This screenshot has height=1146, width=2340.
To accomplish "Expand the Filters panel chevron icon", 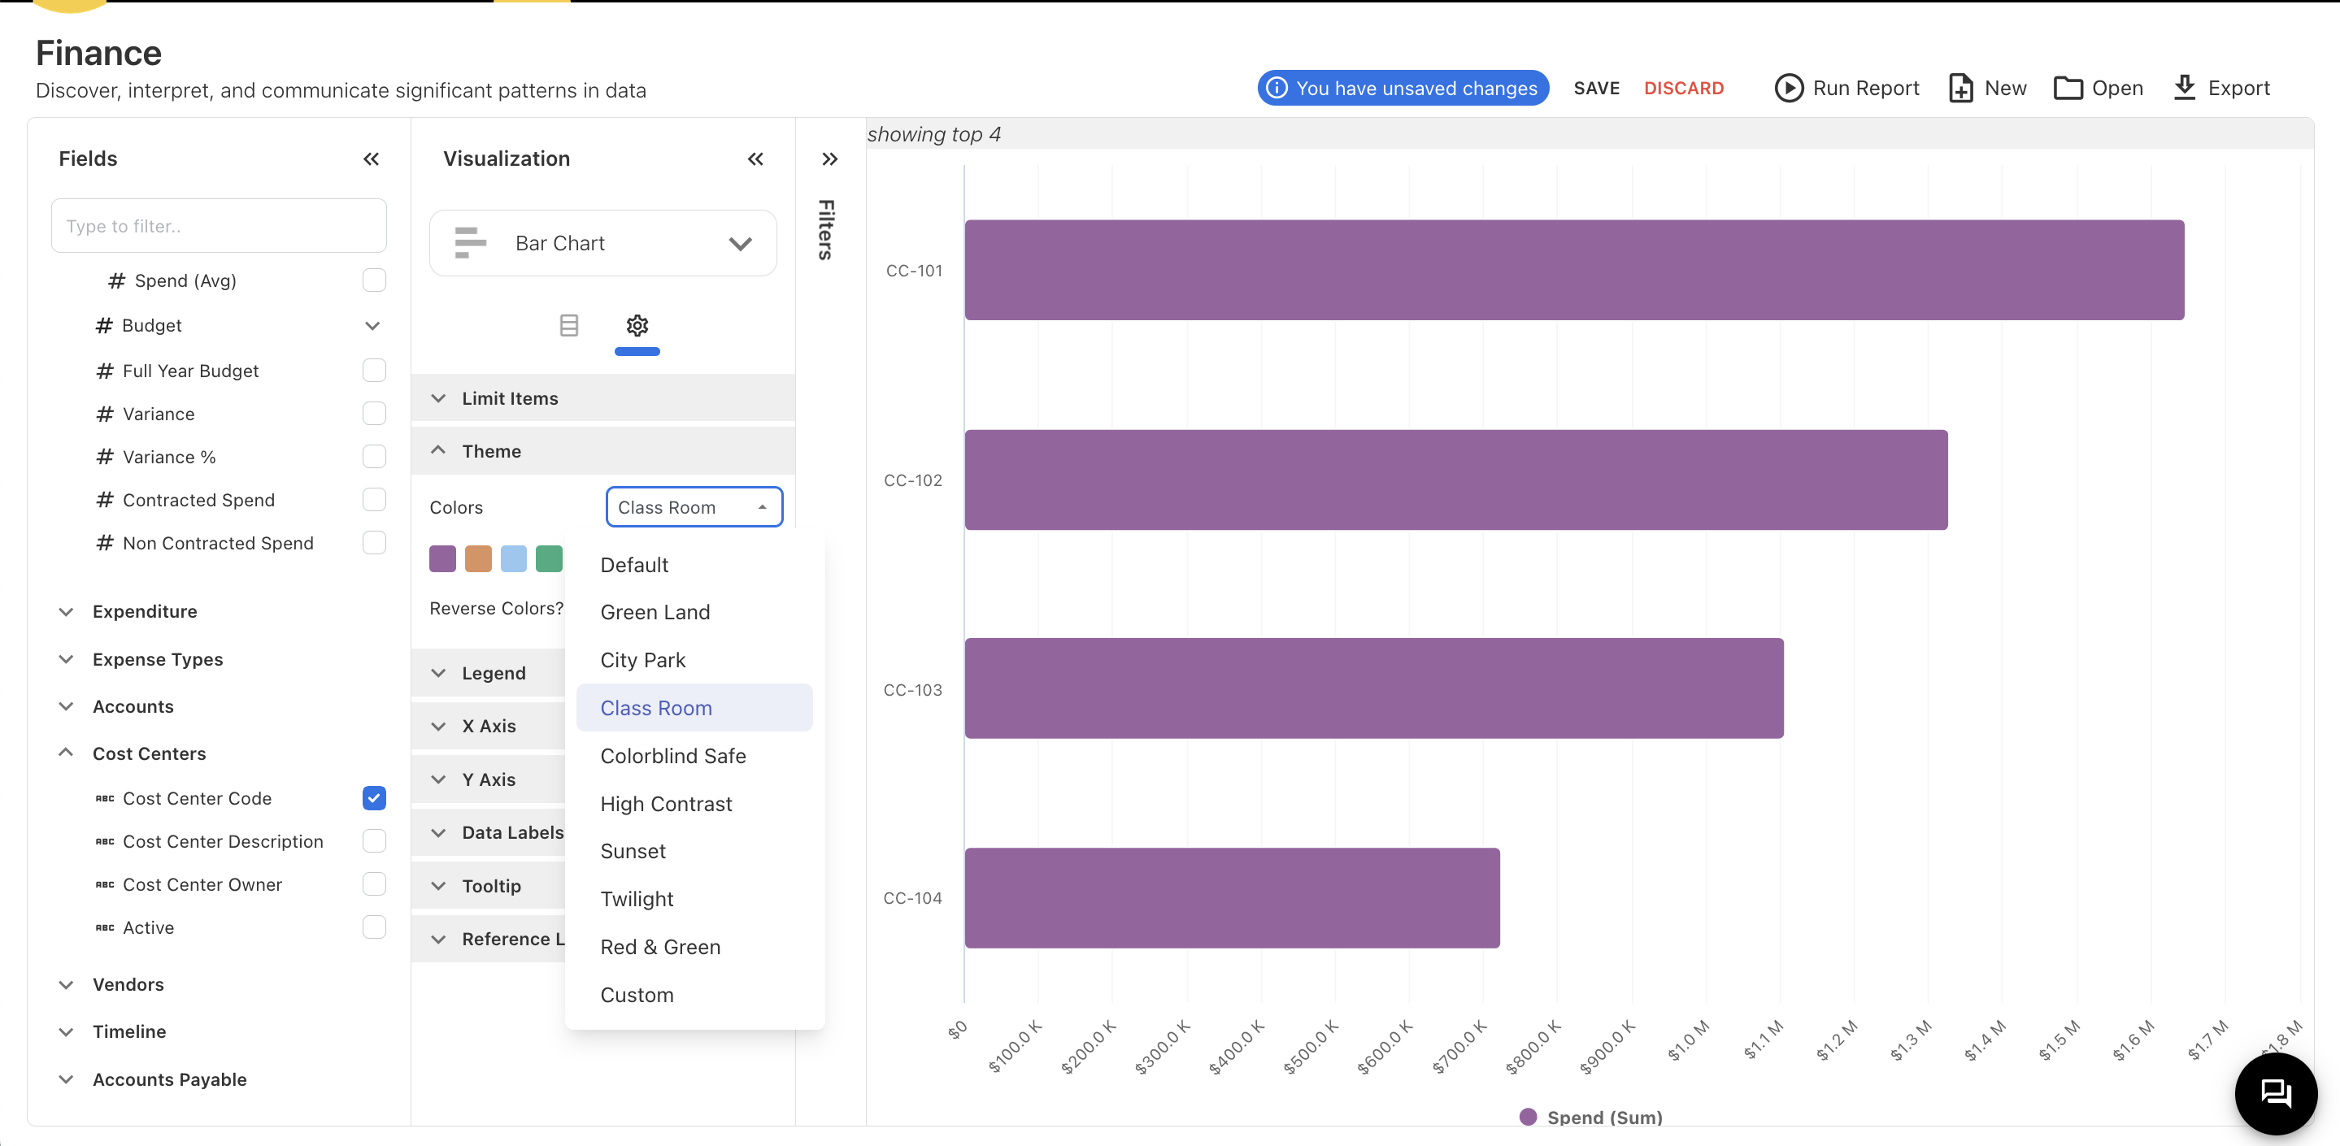I will point(829,159).
